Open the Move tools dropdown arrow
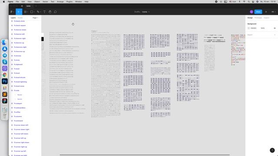The height and width of the screenshot is (156, 278). (21, 12)
